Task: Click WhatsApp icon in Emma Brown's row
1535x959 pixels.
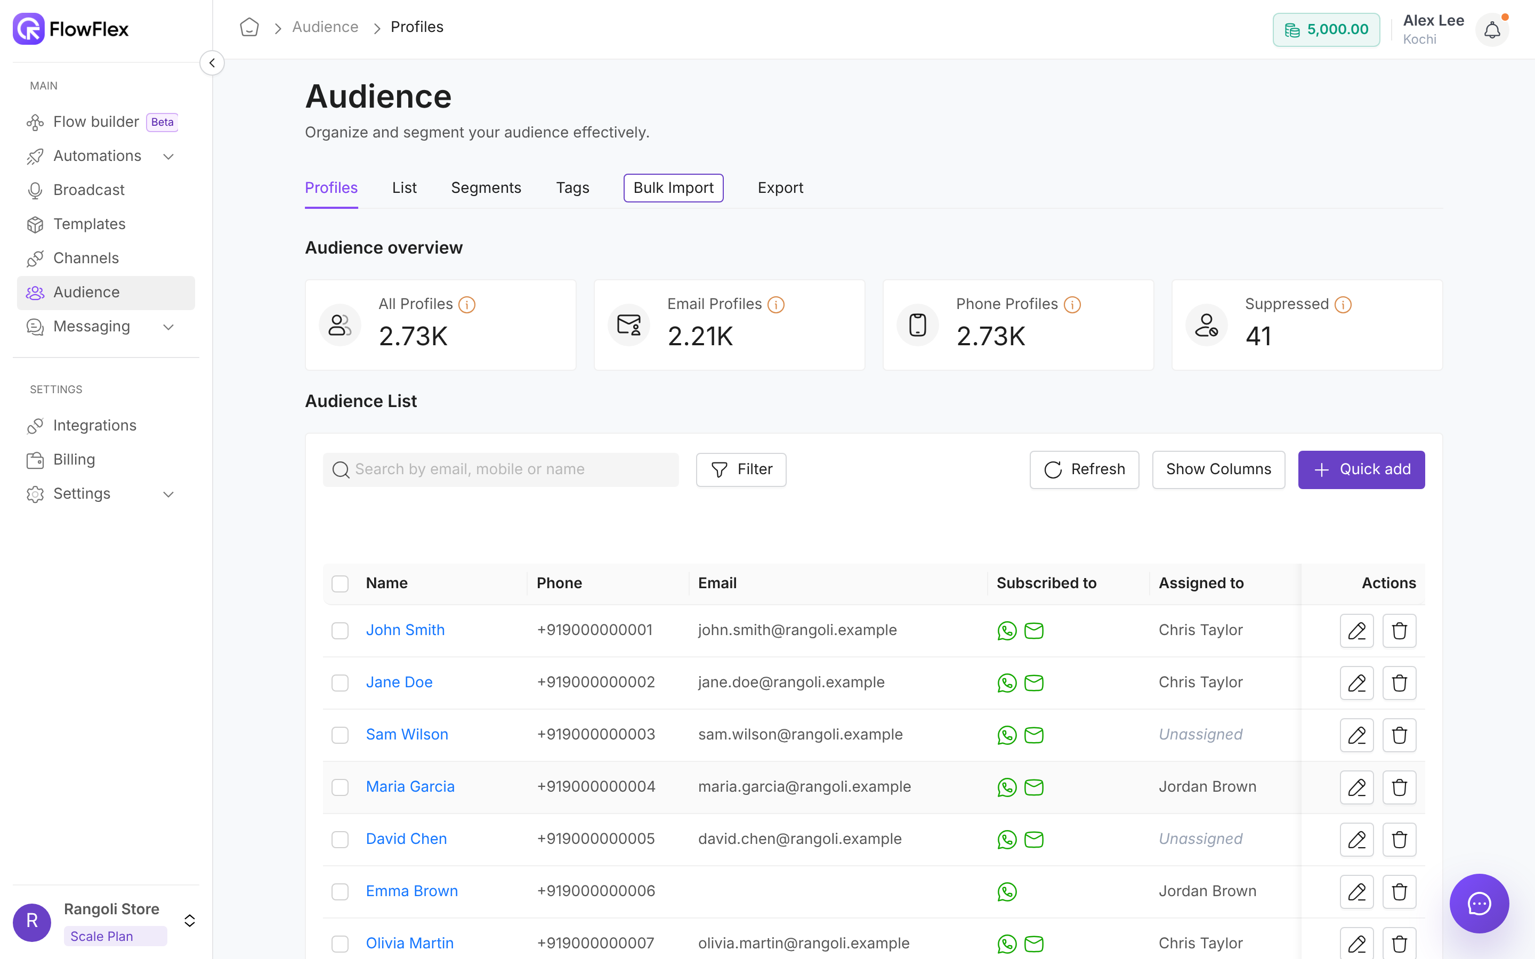Action: click(1007, 892)
